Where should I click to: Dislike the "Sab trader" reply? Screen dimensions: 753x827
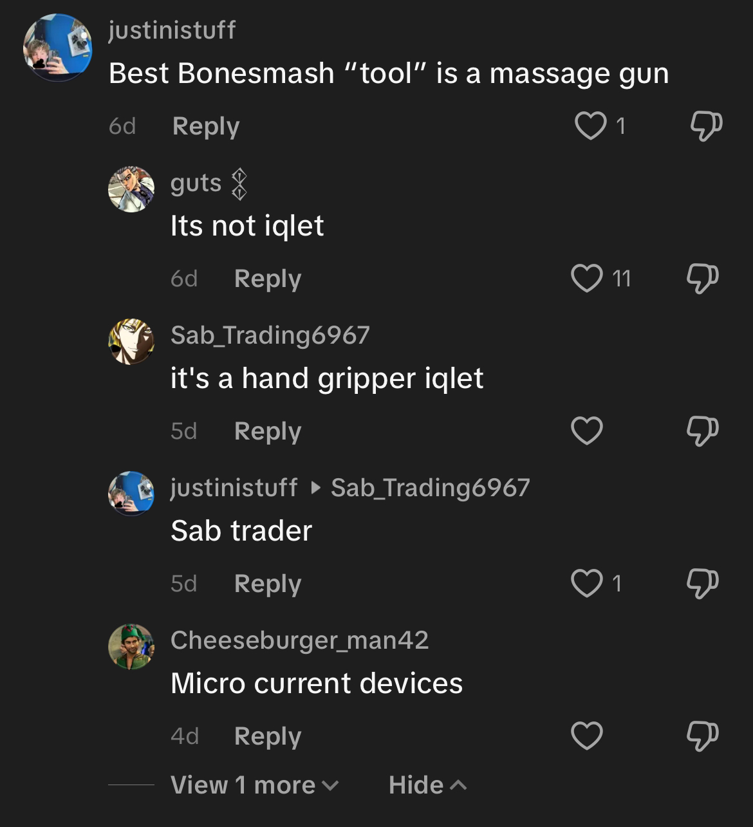tap(702, 583)
